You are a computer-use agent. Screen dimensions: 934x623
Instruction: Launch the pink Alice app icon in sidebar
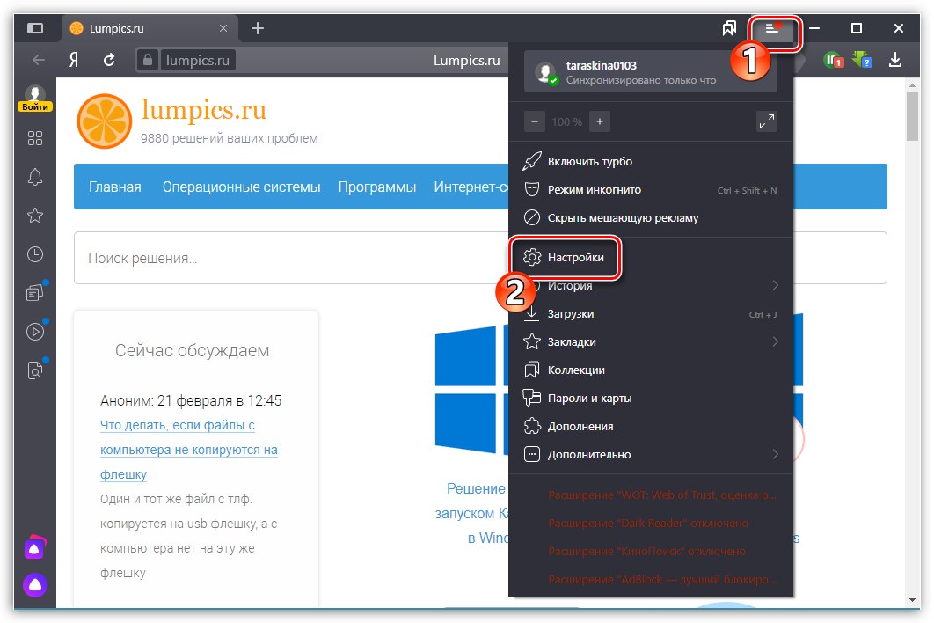click(34, 548)
